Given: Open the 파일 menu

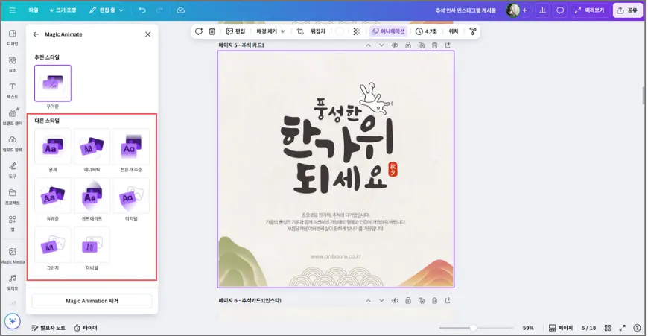Looking at the screenshot, I should pos(34,10).
